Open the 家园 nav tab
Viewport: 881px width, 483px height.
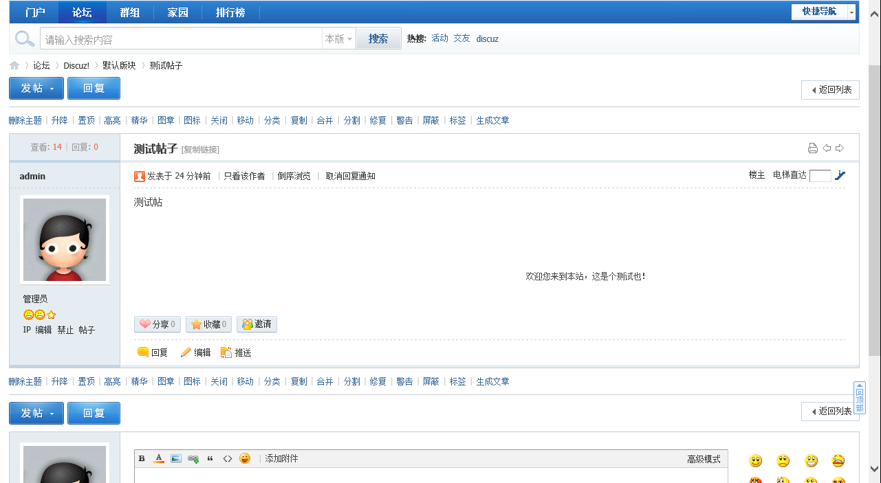[178, 12]
